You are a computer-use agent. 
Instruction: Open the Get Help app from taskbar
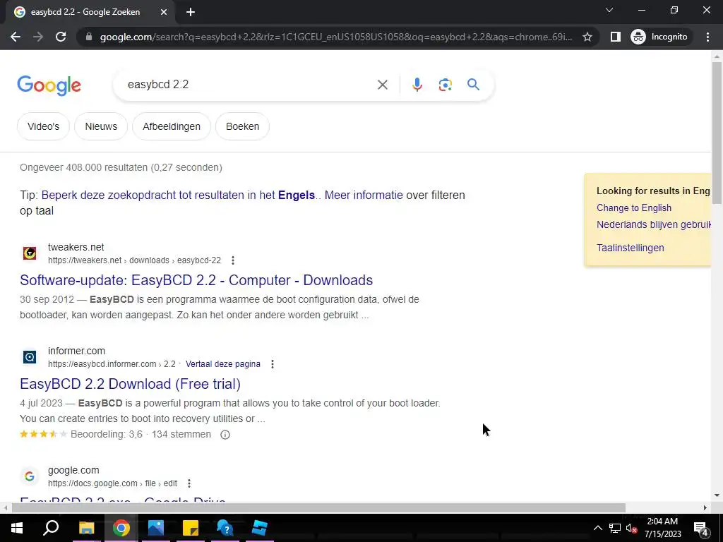coord(225,528)
